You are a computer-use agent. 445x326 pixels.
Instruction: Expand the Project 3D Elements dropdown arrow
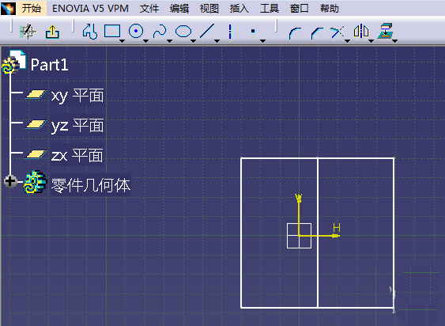(394, 41)
